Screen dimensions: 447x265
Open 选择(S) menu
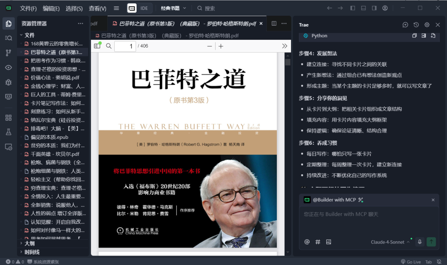click(x=74, y=8)
